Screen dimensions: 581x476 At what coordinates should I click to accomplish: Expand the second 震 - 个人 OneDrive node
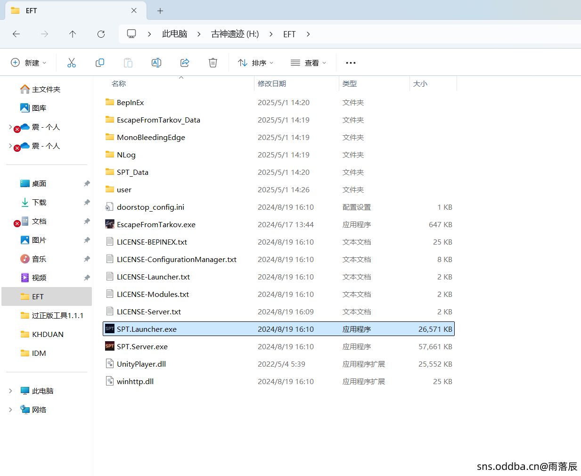coord(10,146)
